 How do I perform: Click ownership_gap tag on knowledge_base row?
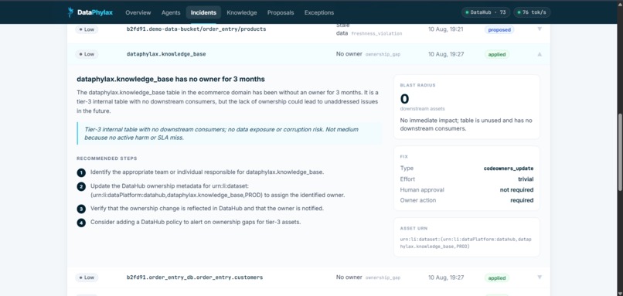(383, 54)
